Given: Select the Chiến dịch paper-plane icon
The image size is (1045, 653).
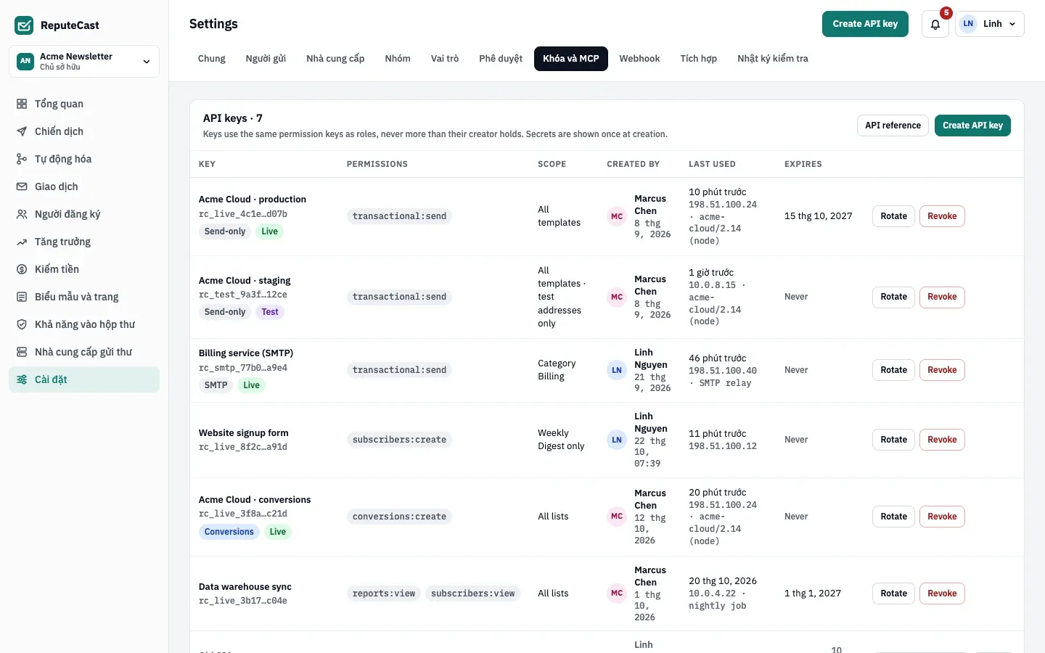Looking at the screenshot, I should 22,131.
